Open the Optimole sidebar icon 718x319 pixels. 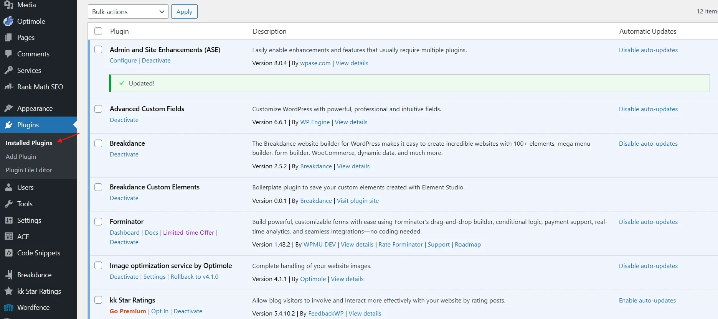(x=8, y=21)
